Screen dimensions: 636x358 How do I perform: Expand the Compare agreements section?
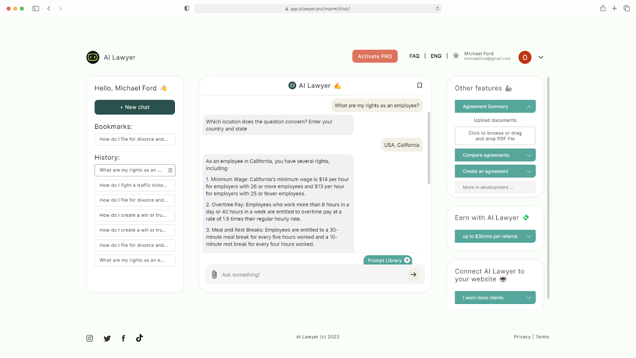(x=495, y=155)
